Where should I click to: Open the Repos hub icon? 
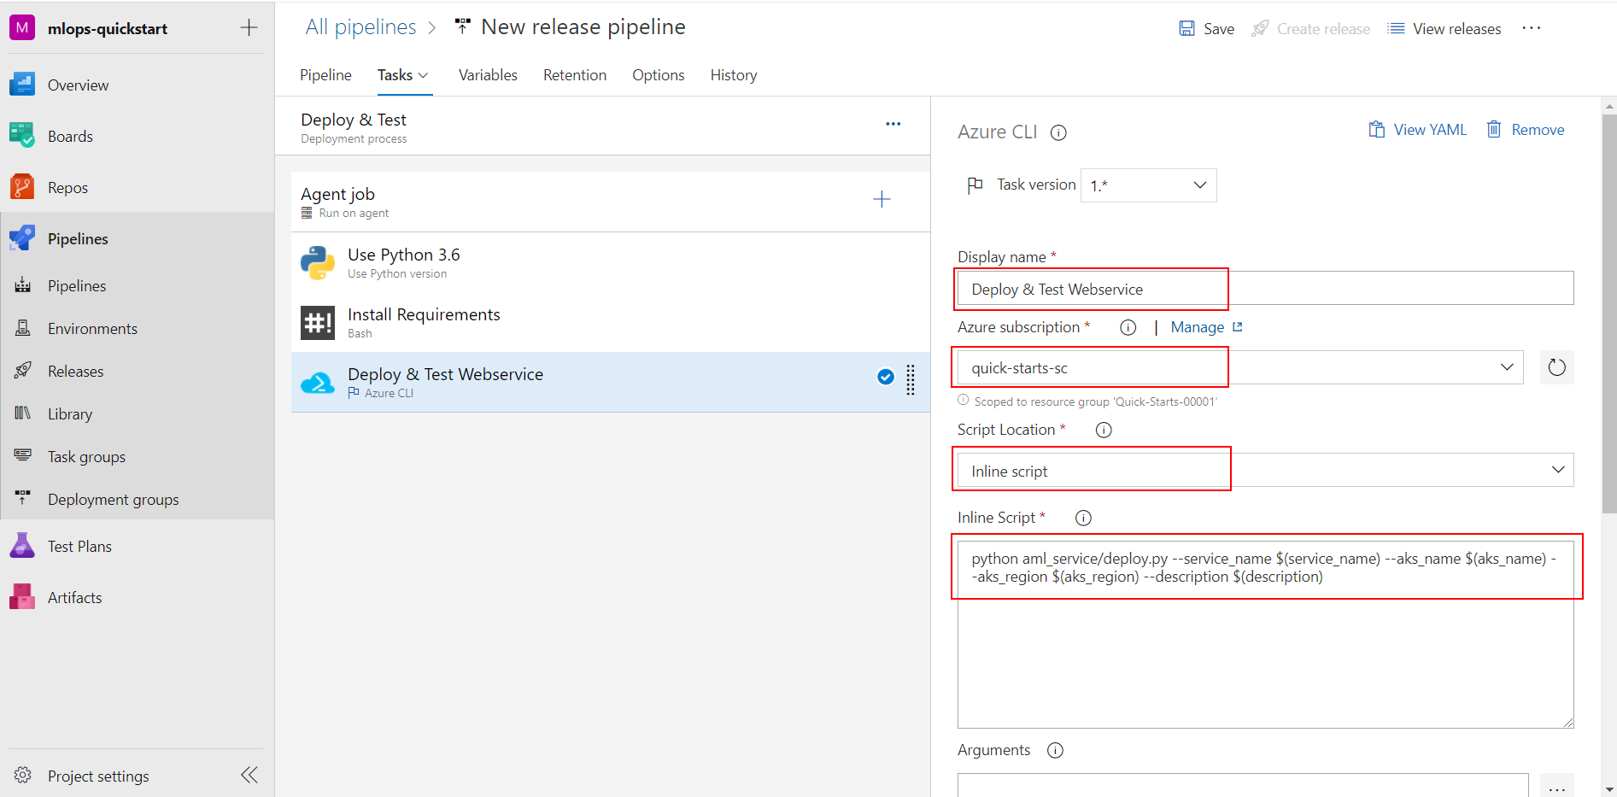point(22,187)
